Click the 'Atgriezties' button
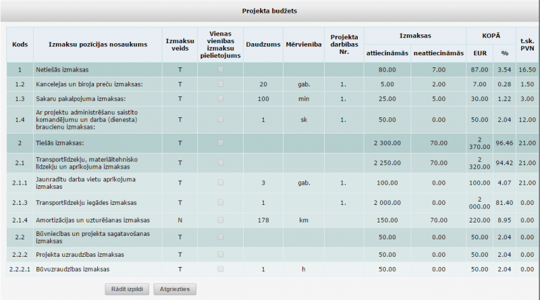Viewport: 540px width, 300px height. [175, 289]
